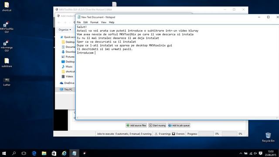279x157 pixels.
Task: Open volume control in system tray
Action: [x=255, y=153]
